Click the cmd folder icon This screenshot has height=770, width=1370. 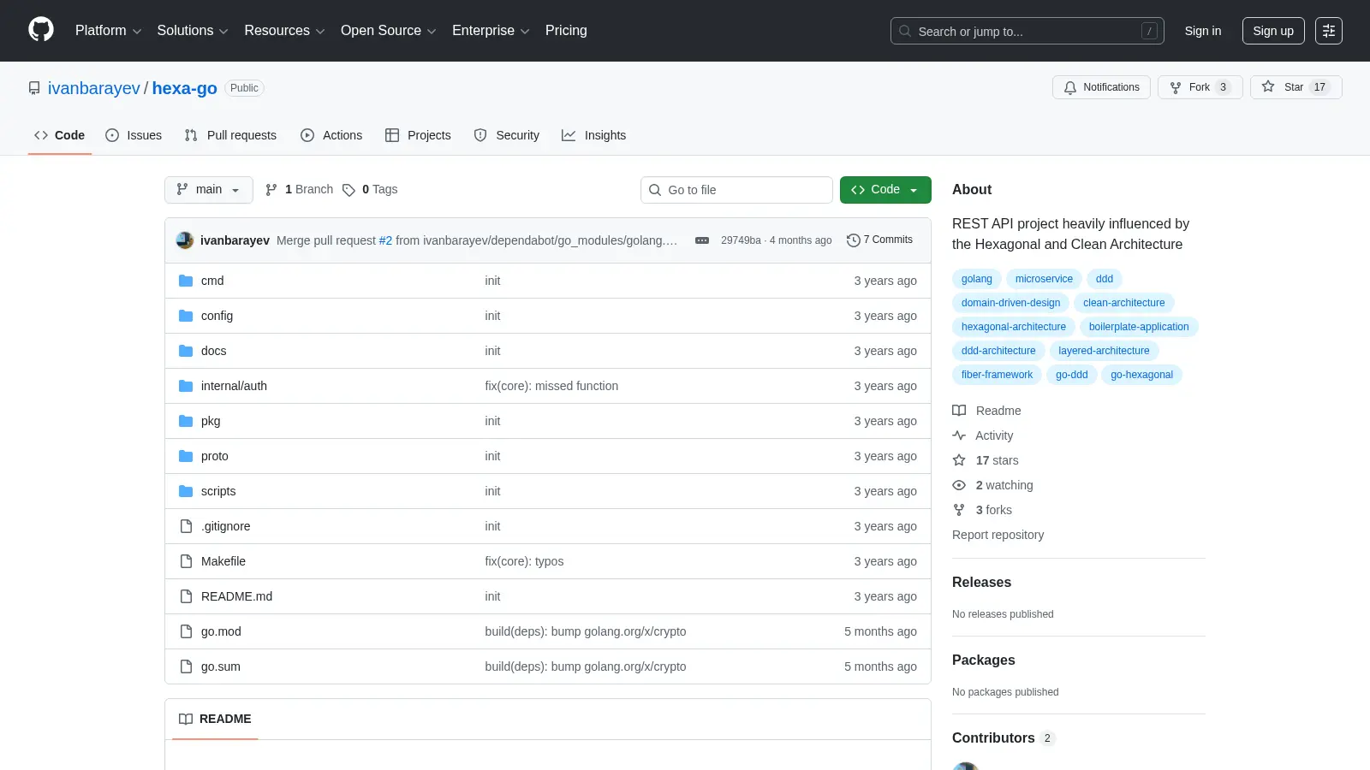(x=186, y=281)
